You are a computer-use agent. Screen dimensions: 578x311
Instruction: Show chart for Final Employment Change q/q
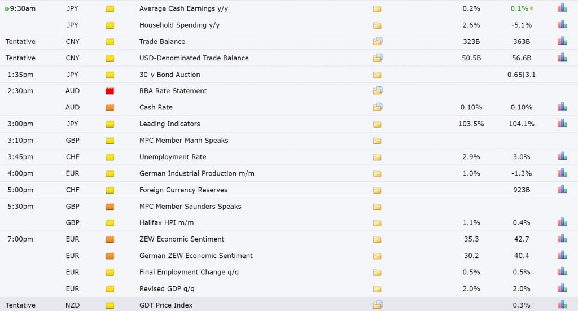click(x=562, y=271)
